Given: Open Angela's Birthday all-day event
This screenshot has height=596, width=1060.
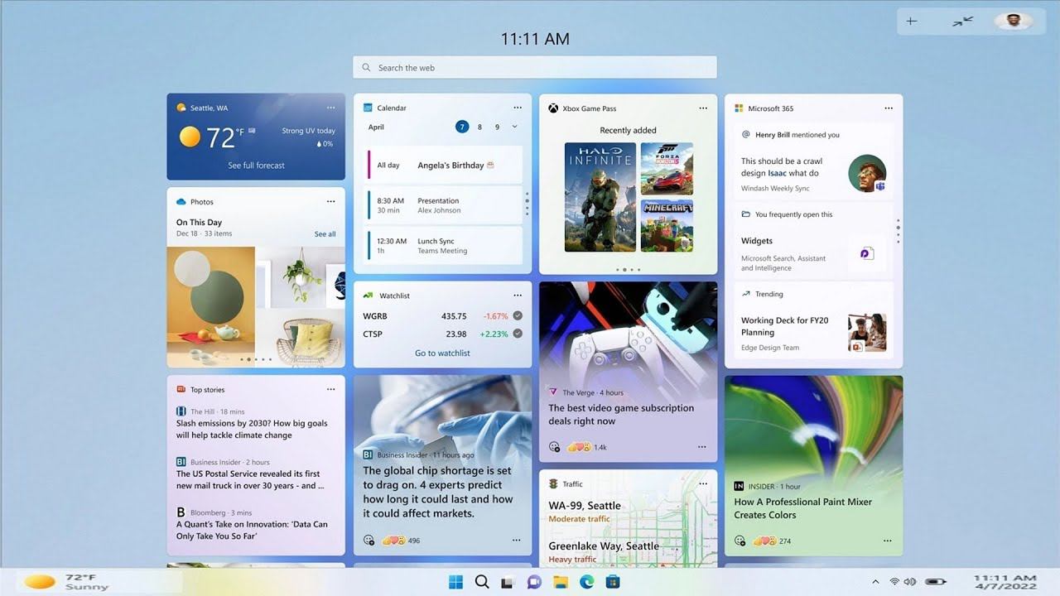Looking at the screenshot, I should click(444, 165).
